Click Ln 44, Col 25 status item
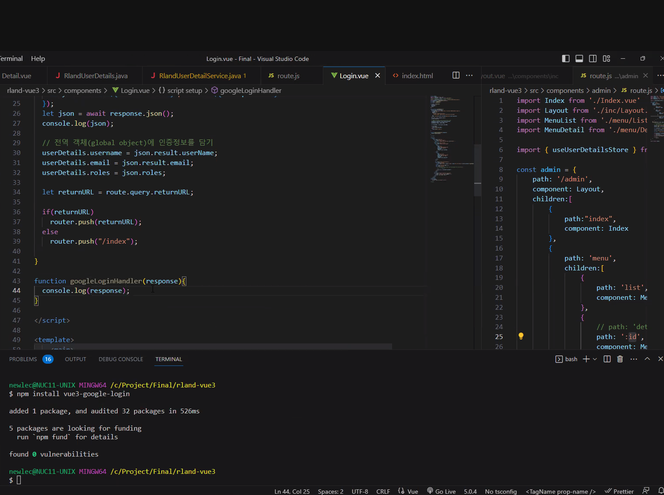 [x=292, y=492]
